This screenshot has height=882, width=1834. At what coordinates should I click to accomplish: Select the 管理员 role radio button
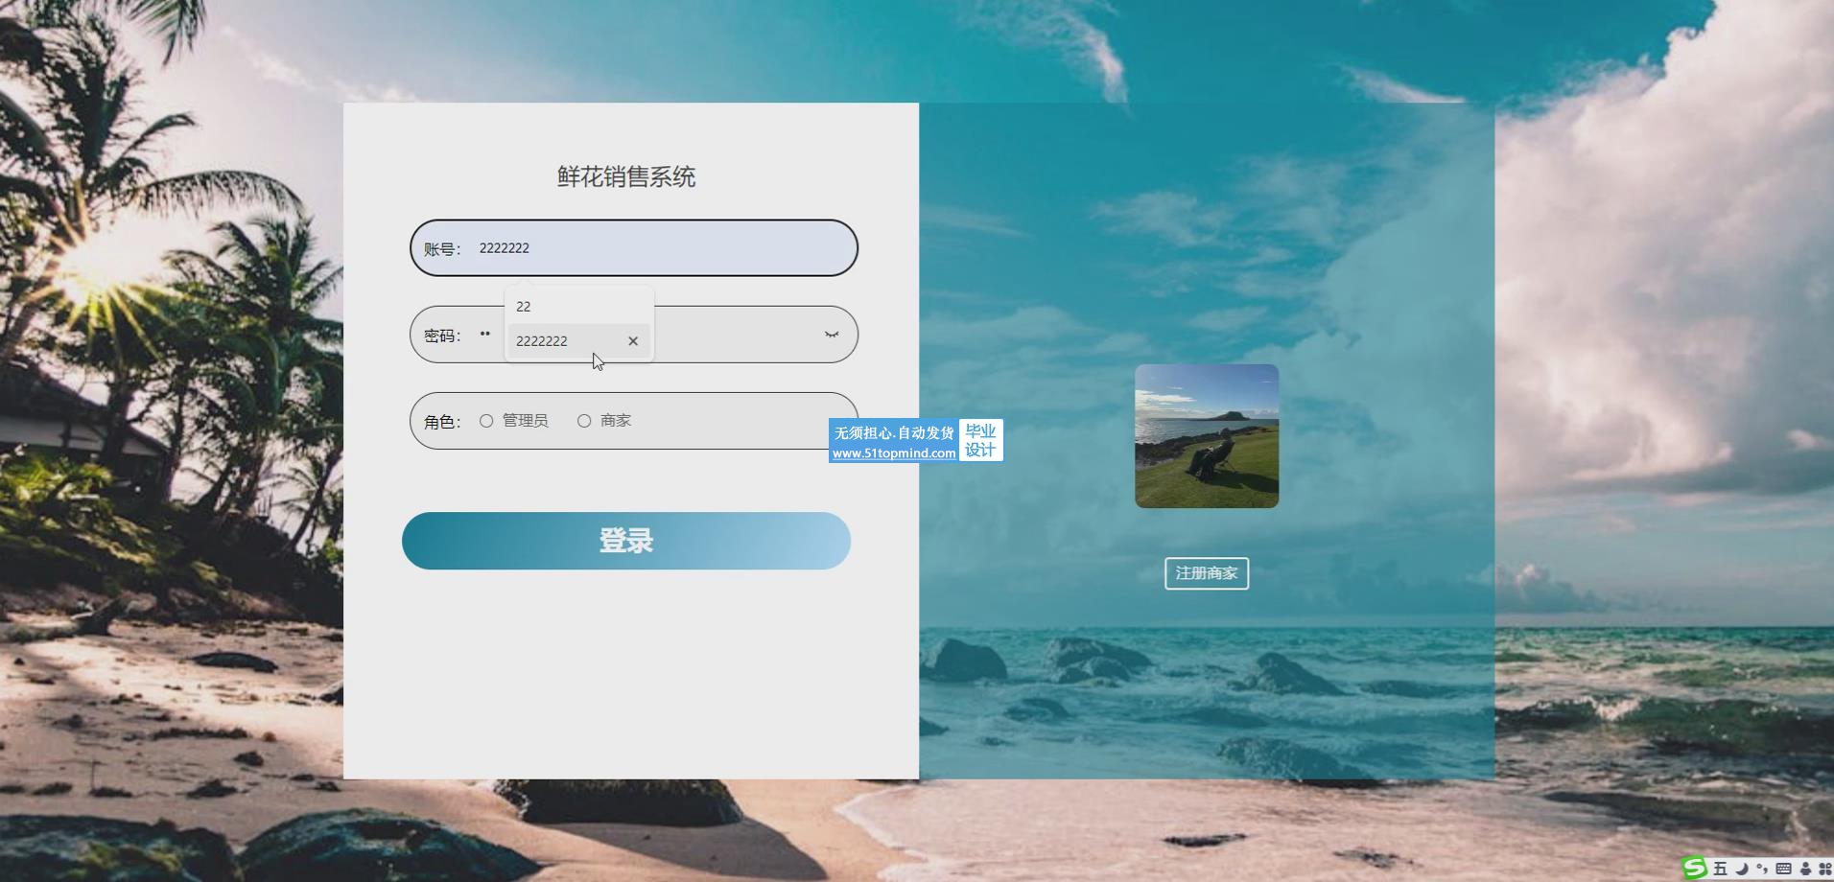486,421
